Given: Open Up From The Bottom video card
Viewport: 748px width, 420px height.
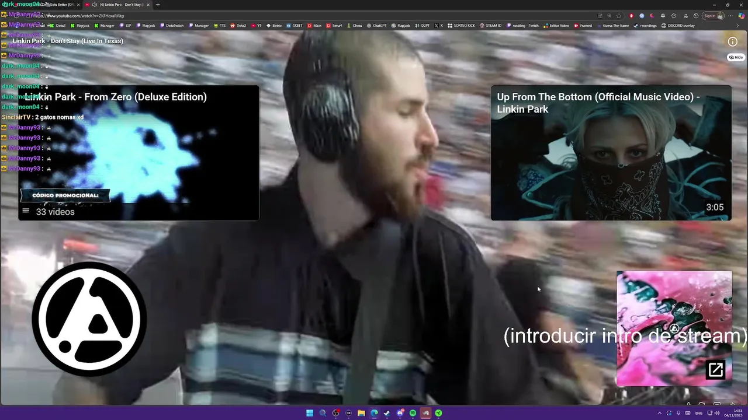Looking at the screenshot, I should [x=611, y=153].
